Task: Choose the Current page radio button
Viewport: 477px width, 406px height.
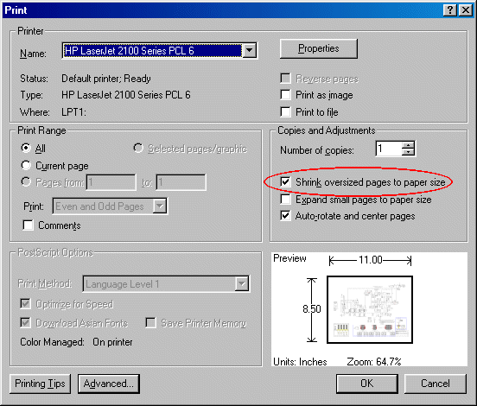Action: 26,166
